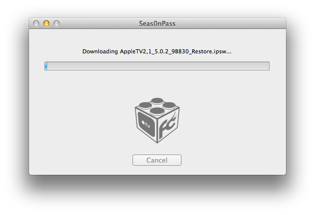Click the Apple TV face of the cube

[x=146, y=127]
